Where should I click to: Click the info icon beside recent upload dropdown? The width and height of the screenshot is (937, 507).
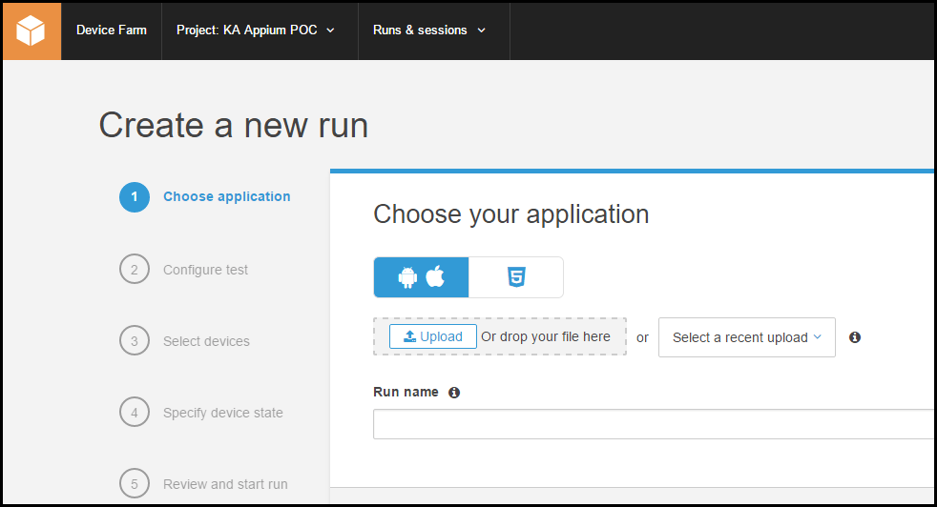pyautogui.click(x=855, y=337)
